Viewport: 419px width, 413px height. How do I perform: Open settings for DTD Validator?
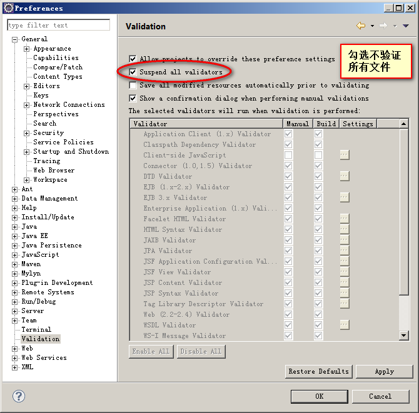tap(345, 176)
